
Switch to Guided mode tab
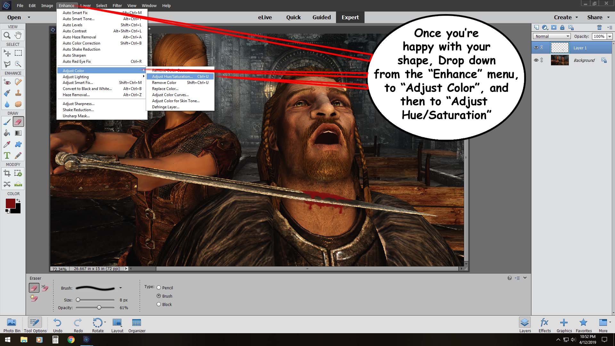click(322, 17)
